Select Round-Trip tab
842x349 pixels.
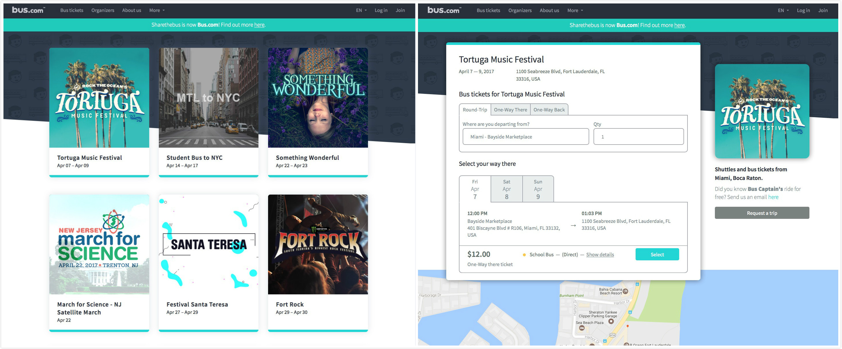click(474, 110)
